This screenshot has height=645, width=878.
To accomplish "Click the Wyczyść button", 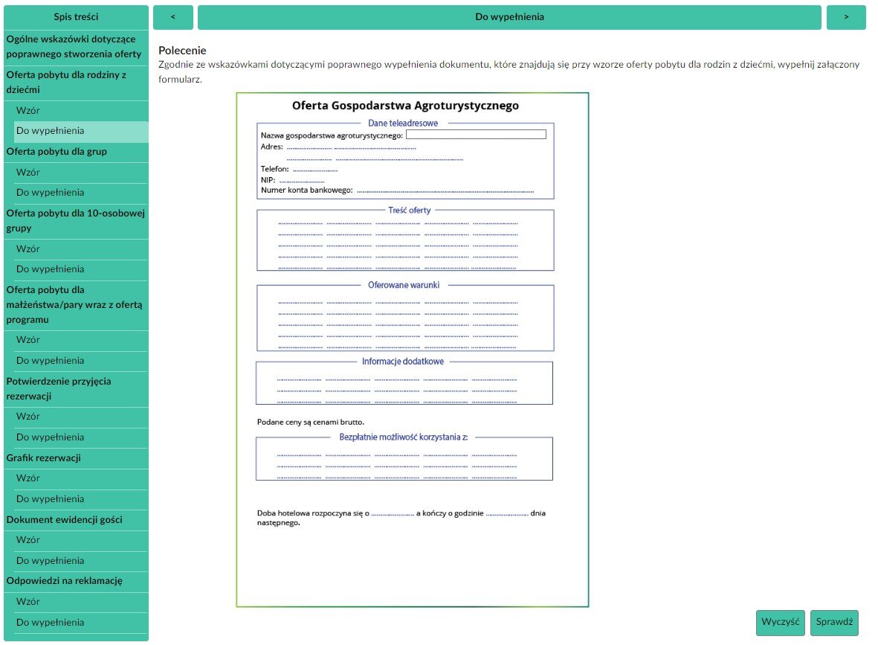I will pos(780,623).
